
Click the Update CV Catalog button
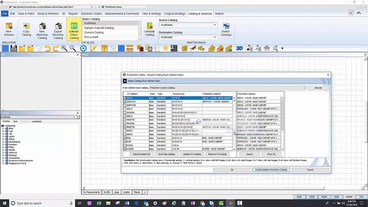[191, 154]
